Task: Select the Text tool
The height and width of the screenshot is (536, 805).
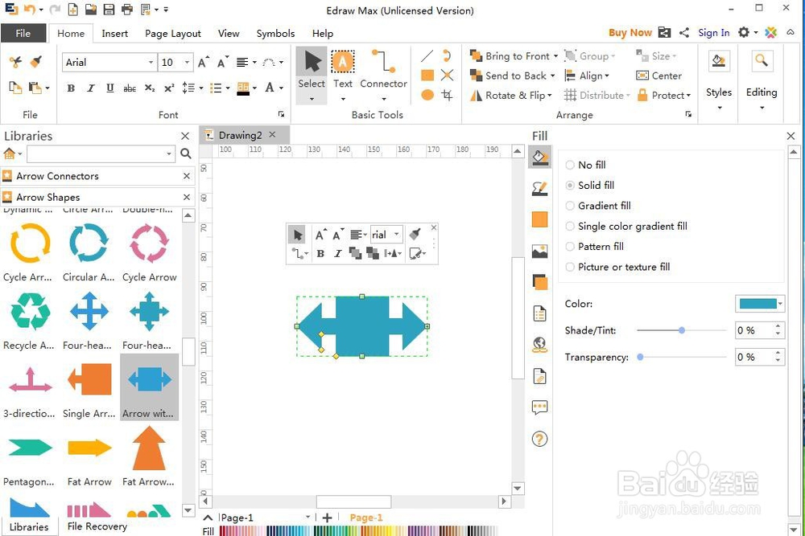Action: (x=342, y=75)
